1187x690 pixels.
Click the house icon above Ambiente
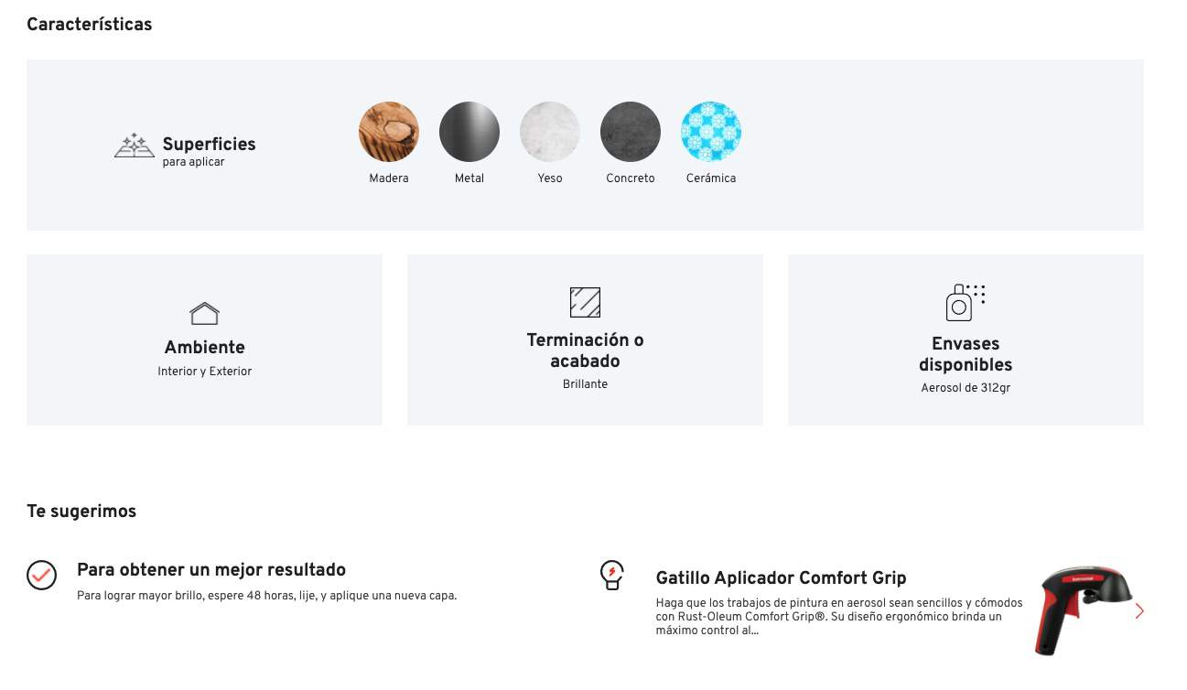pos(204,313)
